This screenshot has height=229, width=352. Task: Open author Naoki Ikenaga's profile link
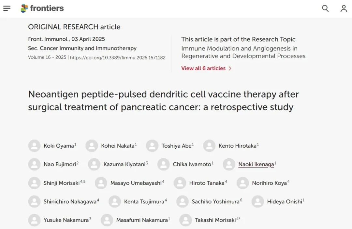click(256, 164)
